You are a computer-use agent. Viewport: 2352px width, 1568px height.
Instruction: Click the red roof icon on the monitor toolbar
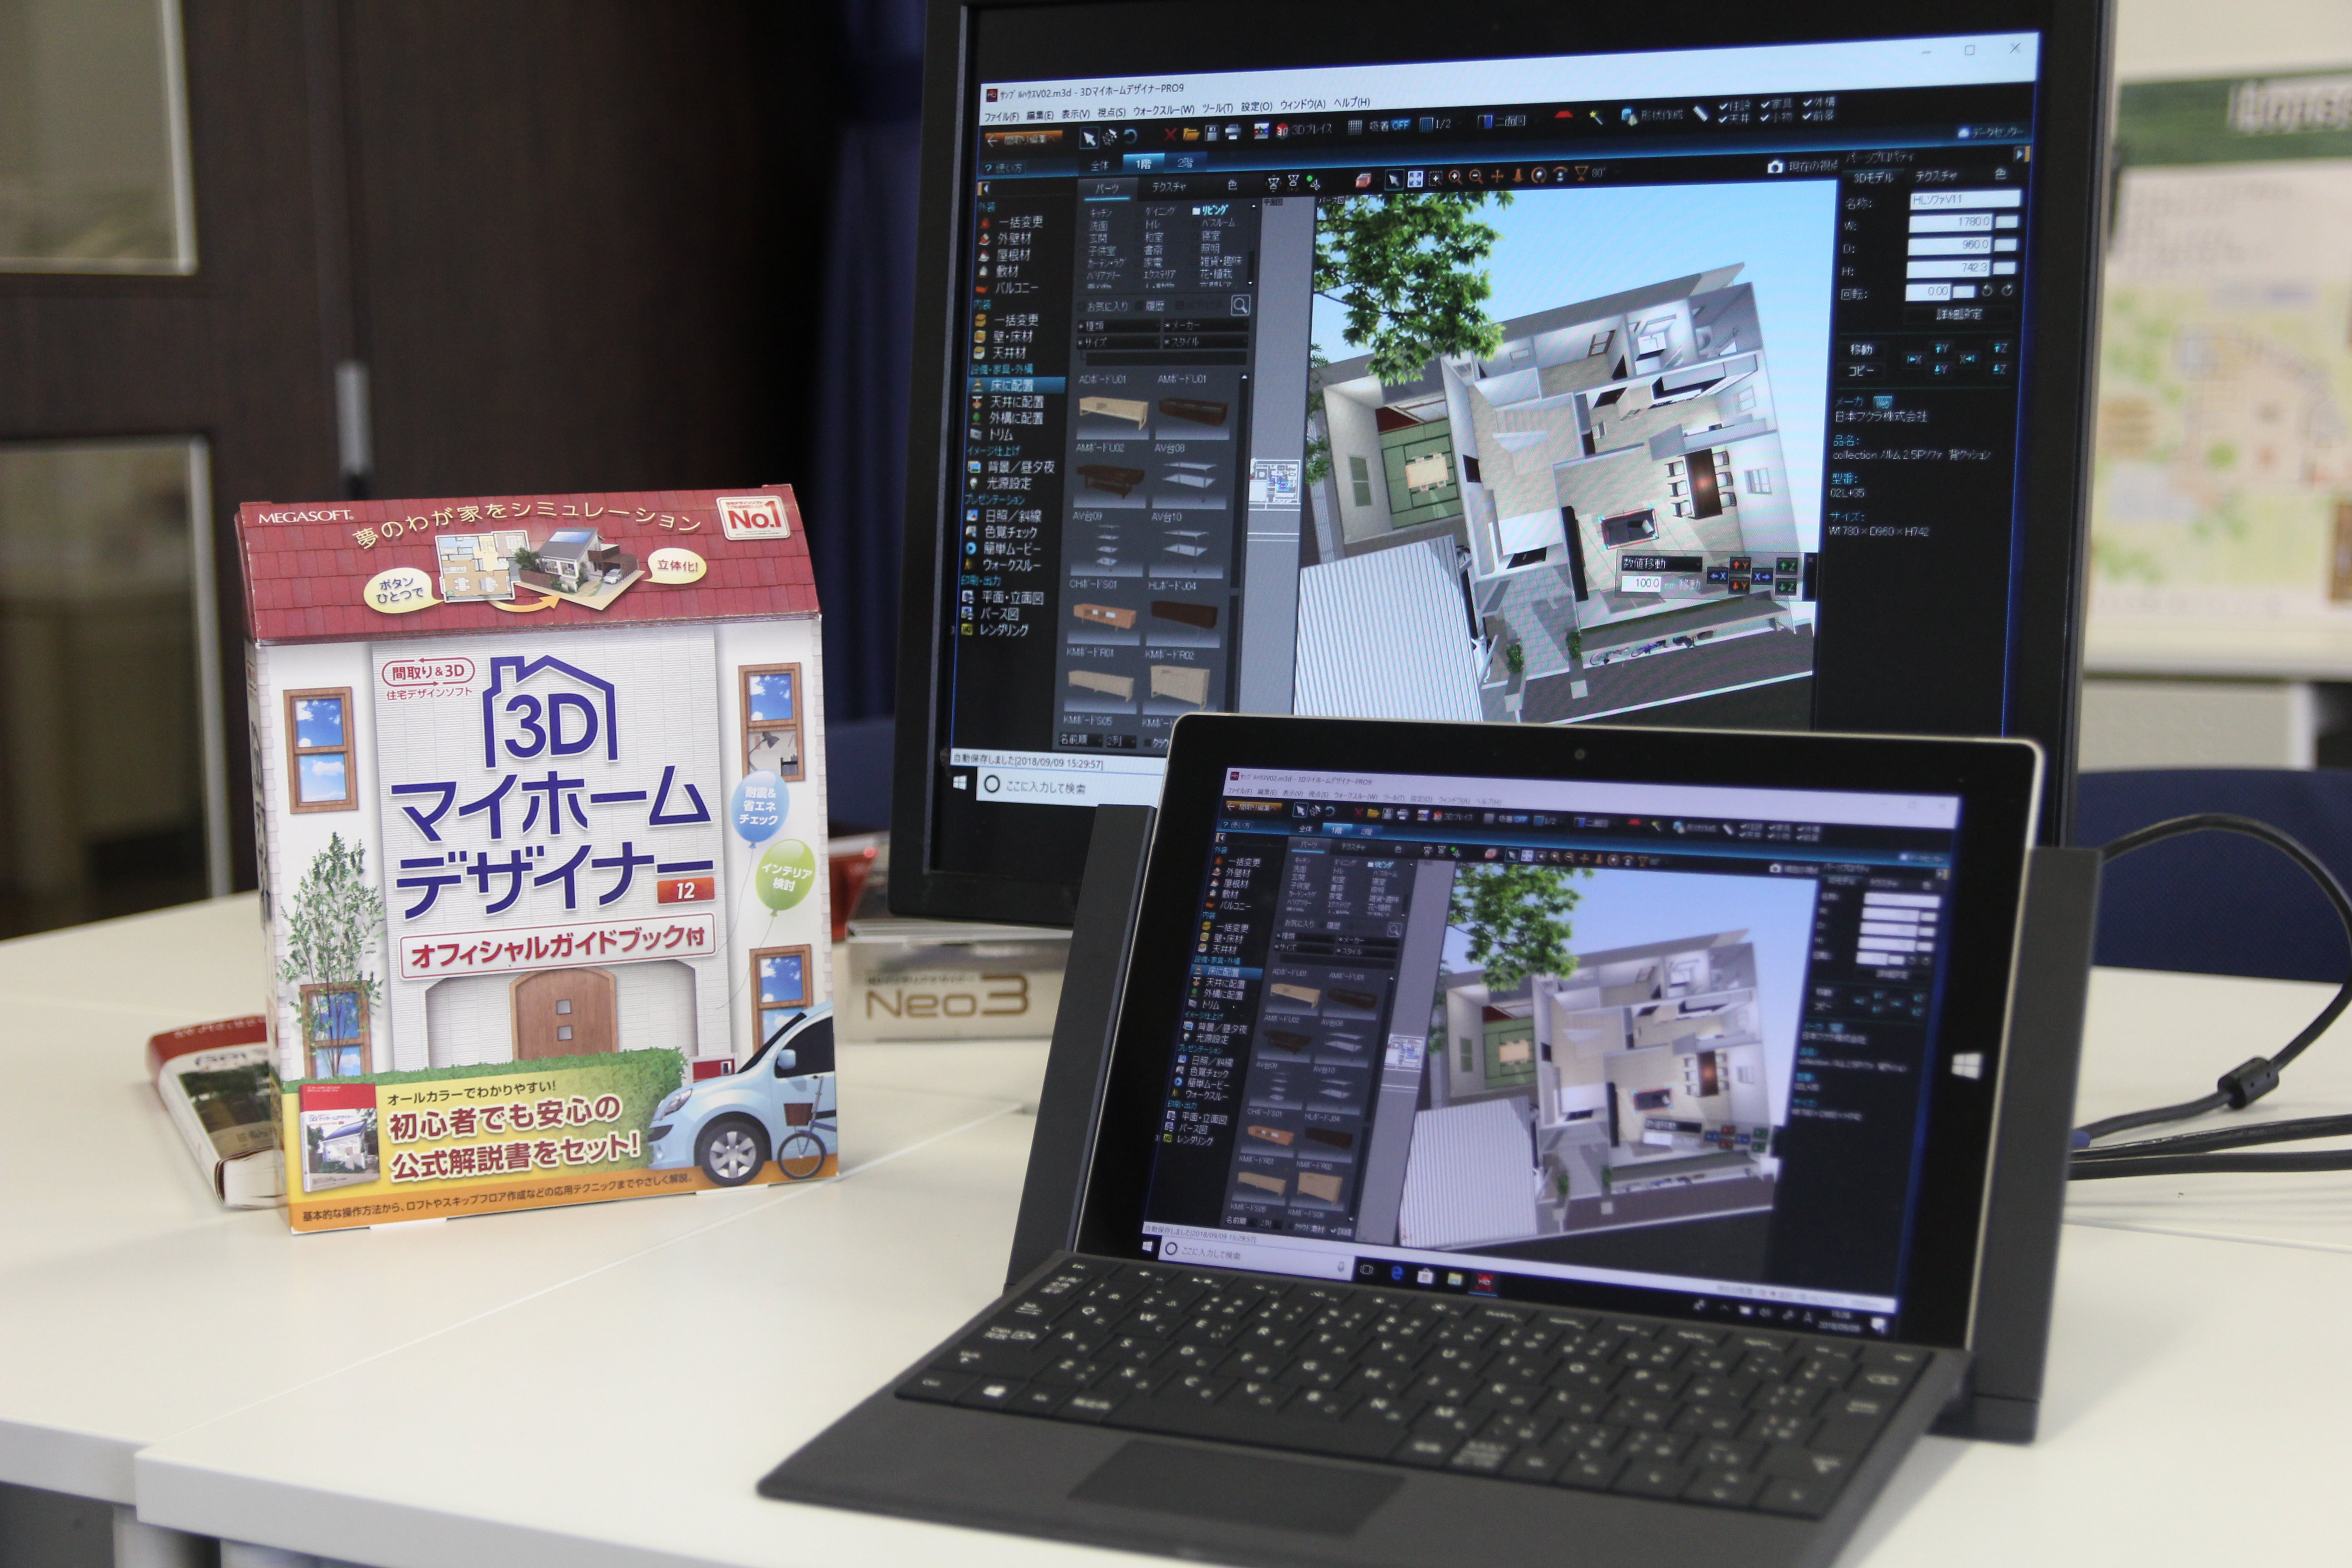(x=1564, y=115)
